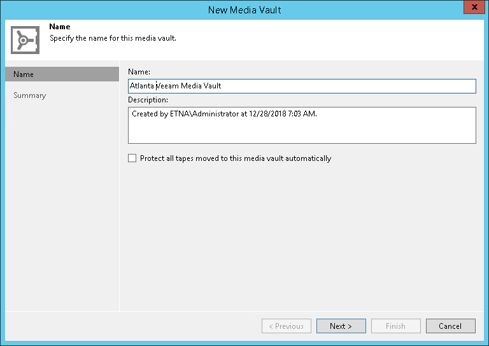
Task: Click the 'Description:' label
Action: click(x=148, y=100)
